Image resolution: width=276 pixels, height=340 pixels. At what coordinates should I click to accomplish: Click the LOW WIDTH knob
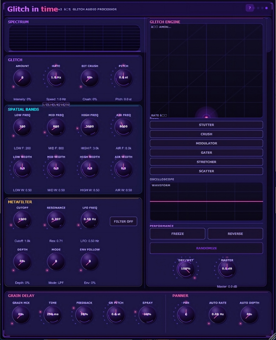coord(22,169)
